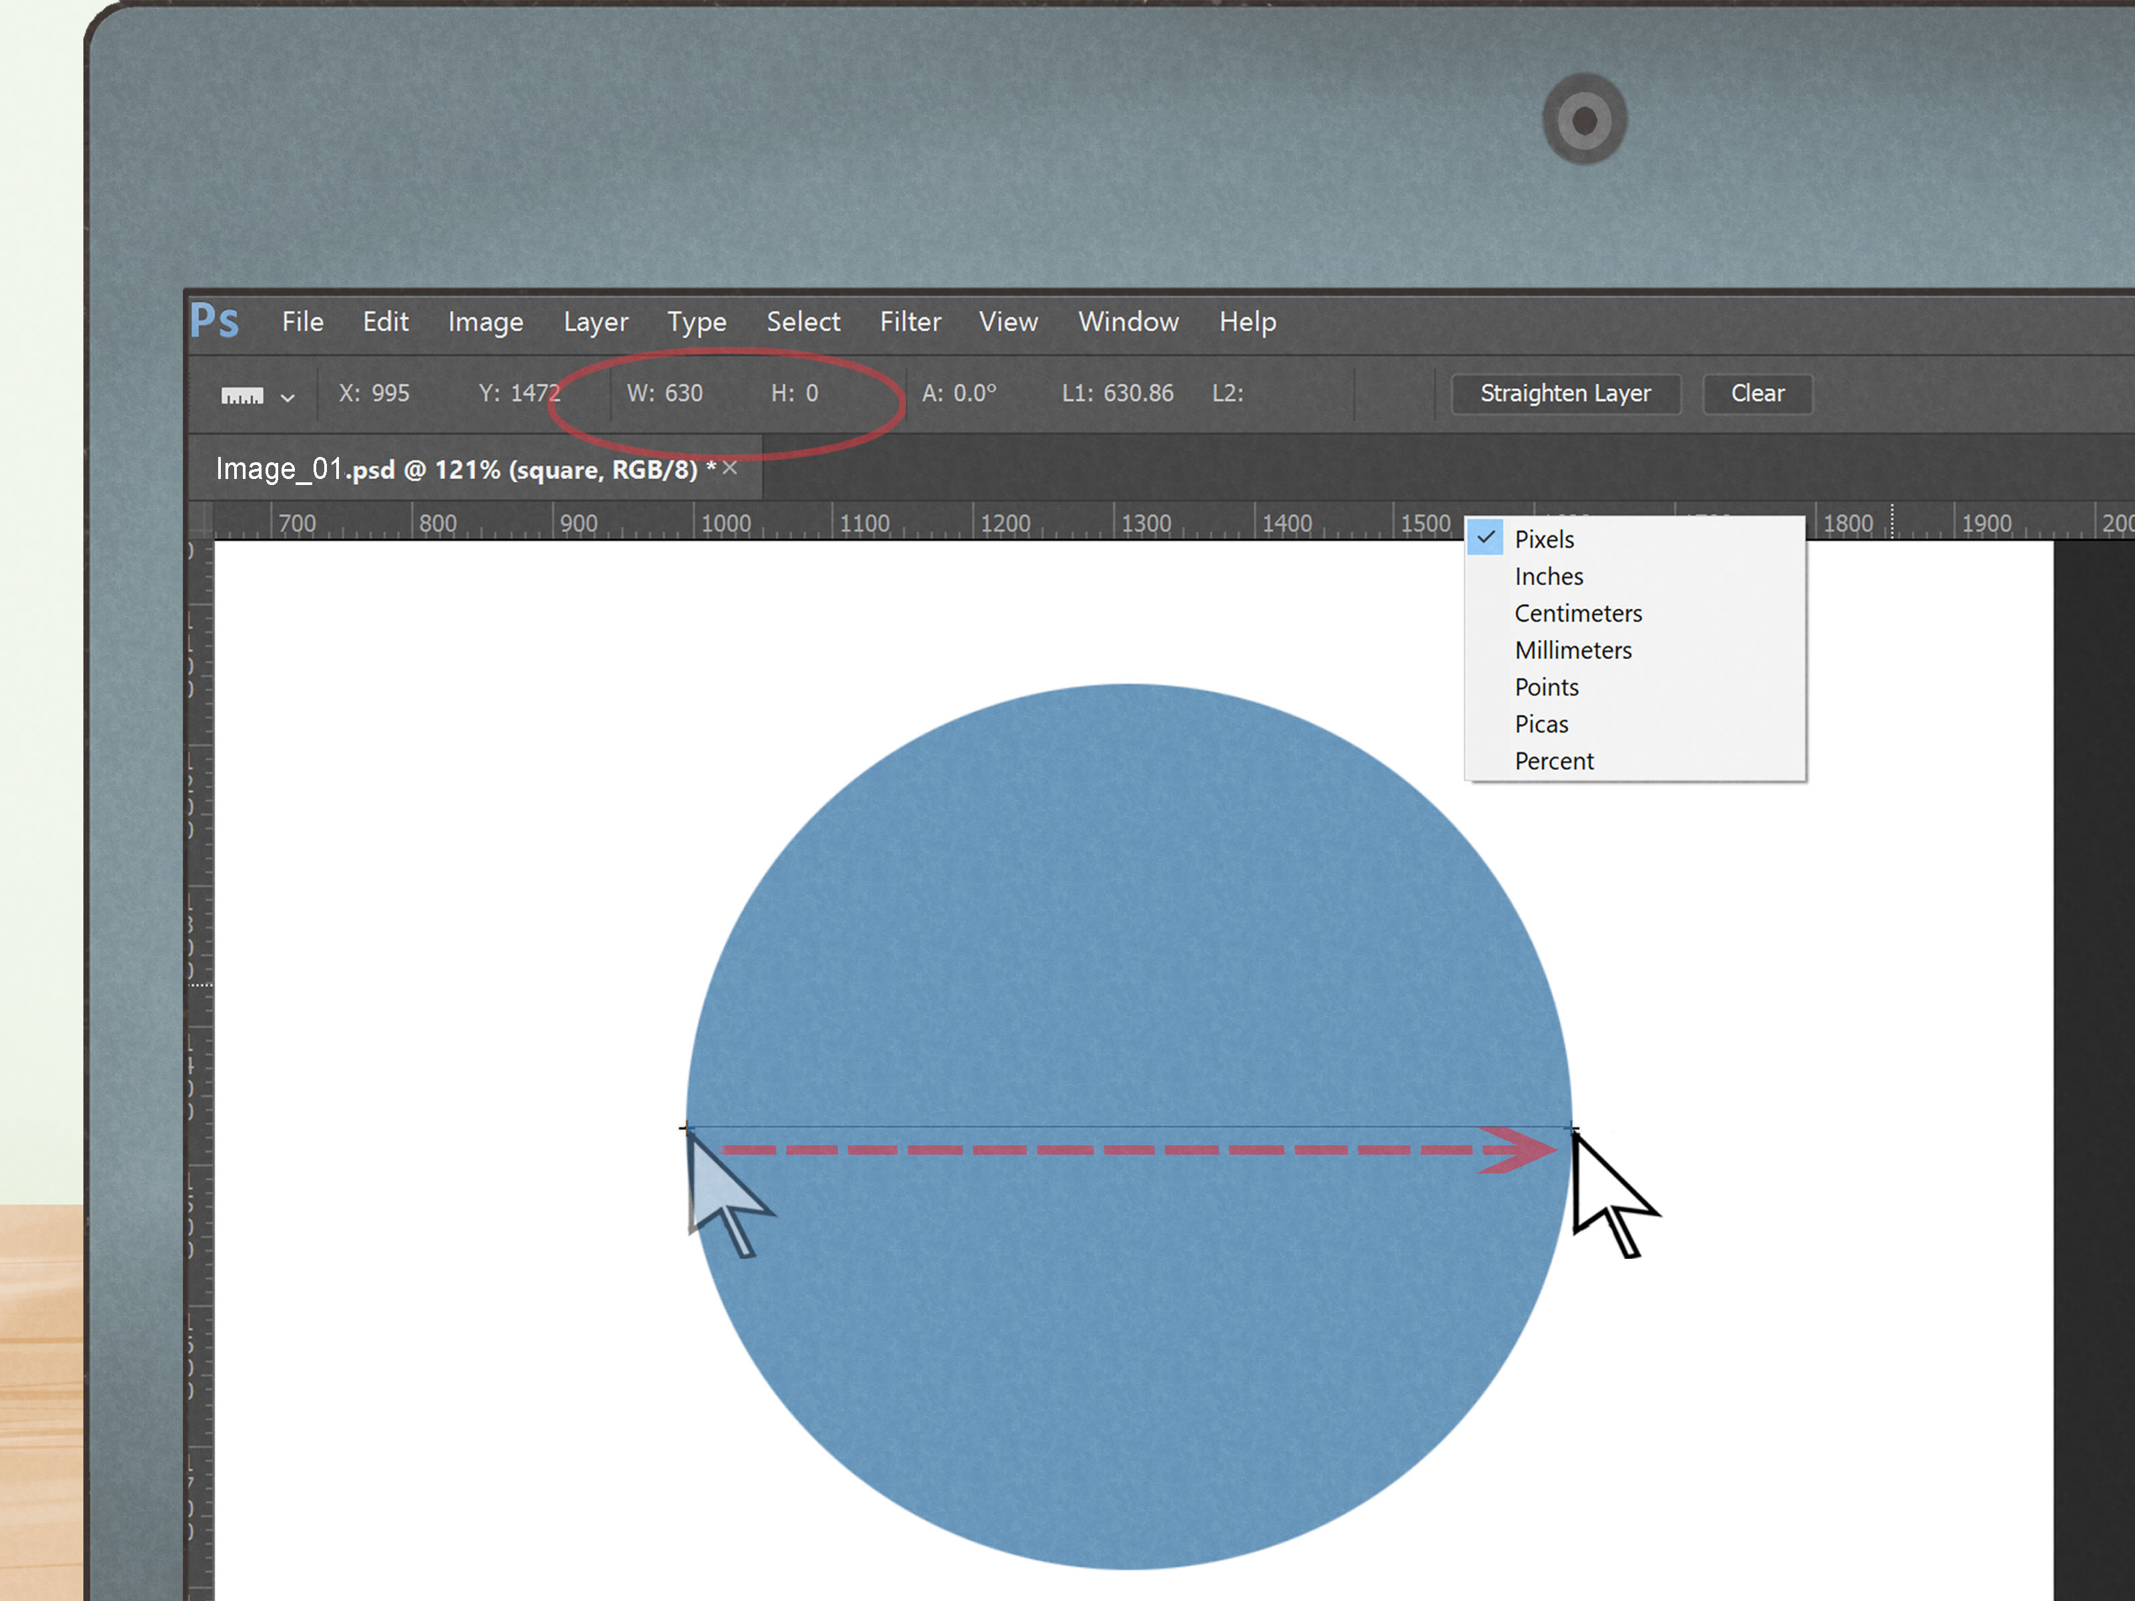Open the ruler tool preset dropdown chevron
This screenshot has height=1601, width=2135.
click(287, 397)
